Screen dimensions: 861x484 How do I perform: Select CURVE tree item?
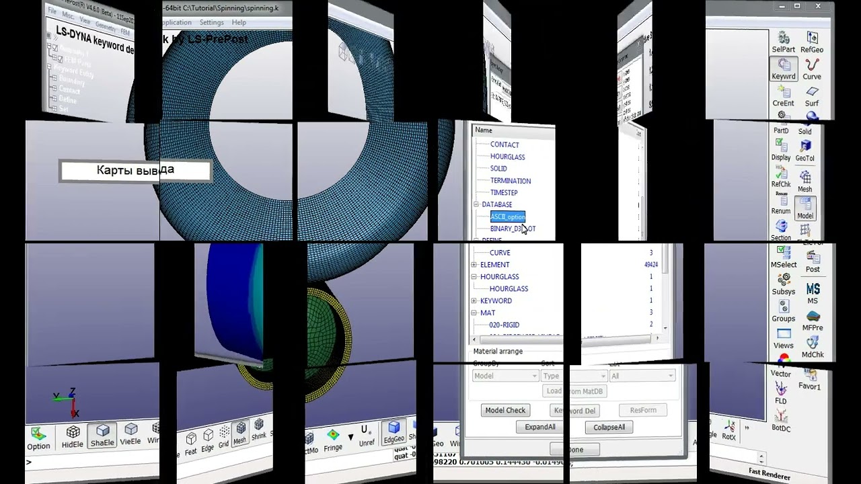point(500,253)
